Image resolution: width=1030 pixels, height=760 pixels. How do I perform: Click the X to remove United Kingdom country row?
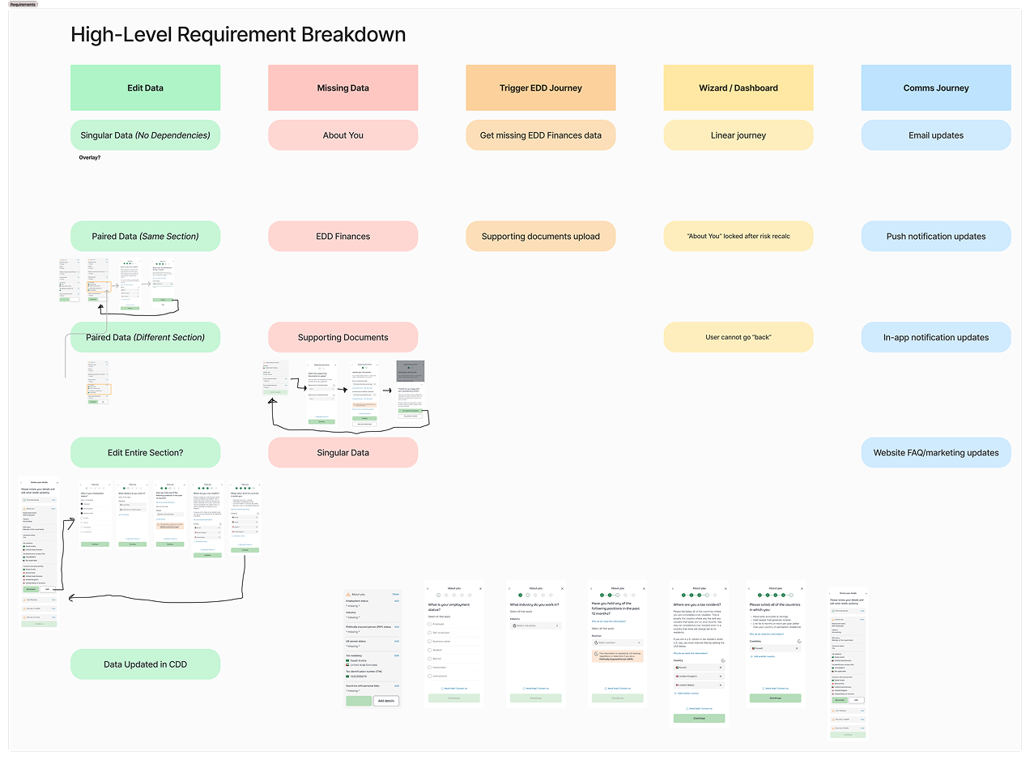(721, 677)
